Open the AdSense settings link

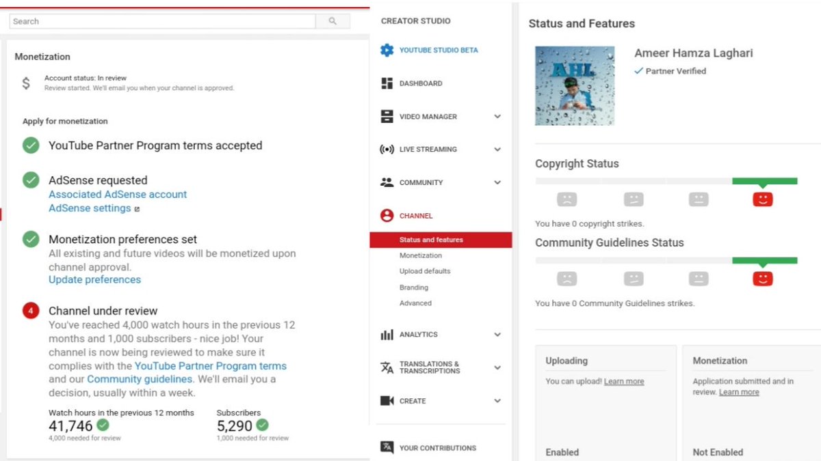click(90, 208)
